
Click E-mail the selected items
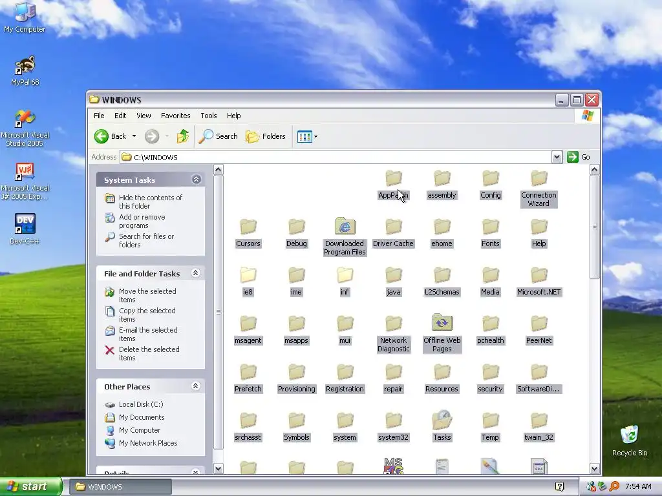(148, 334)
